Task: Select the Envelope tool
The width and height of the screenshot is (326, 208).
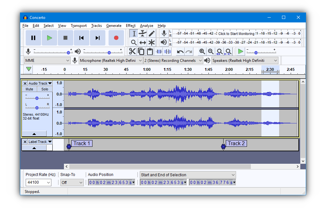Action: pyautogui.click(x=143, y=33)
